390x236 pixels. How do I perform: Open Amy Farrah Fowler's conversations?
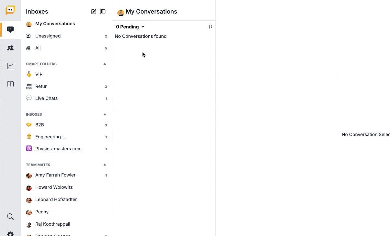(55, 175)
